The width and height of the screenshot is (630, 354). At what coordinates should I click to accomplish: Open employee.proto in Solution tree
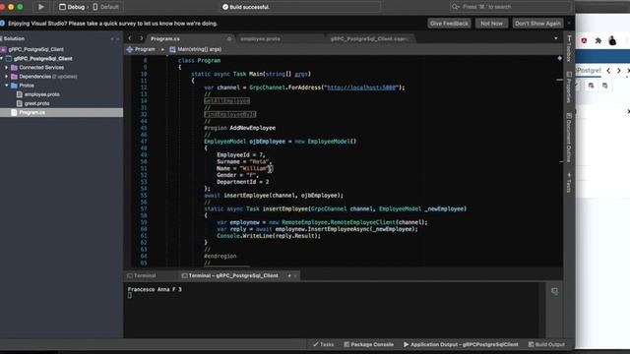click(41, 94)
